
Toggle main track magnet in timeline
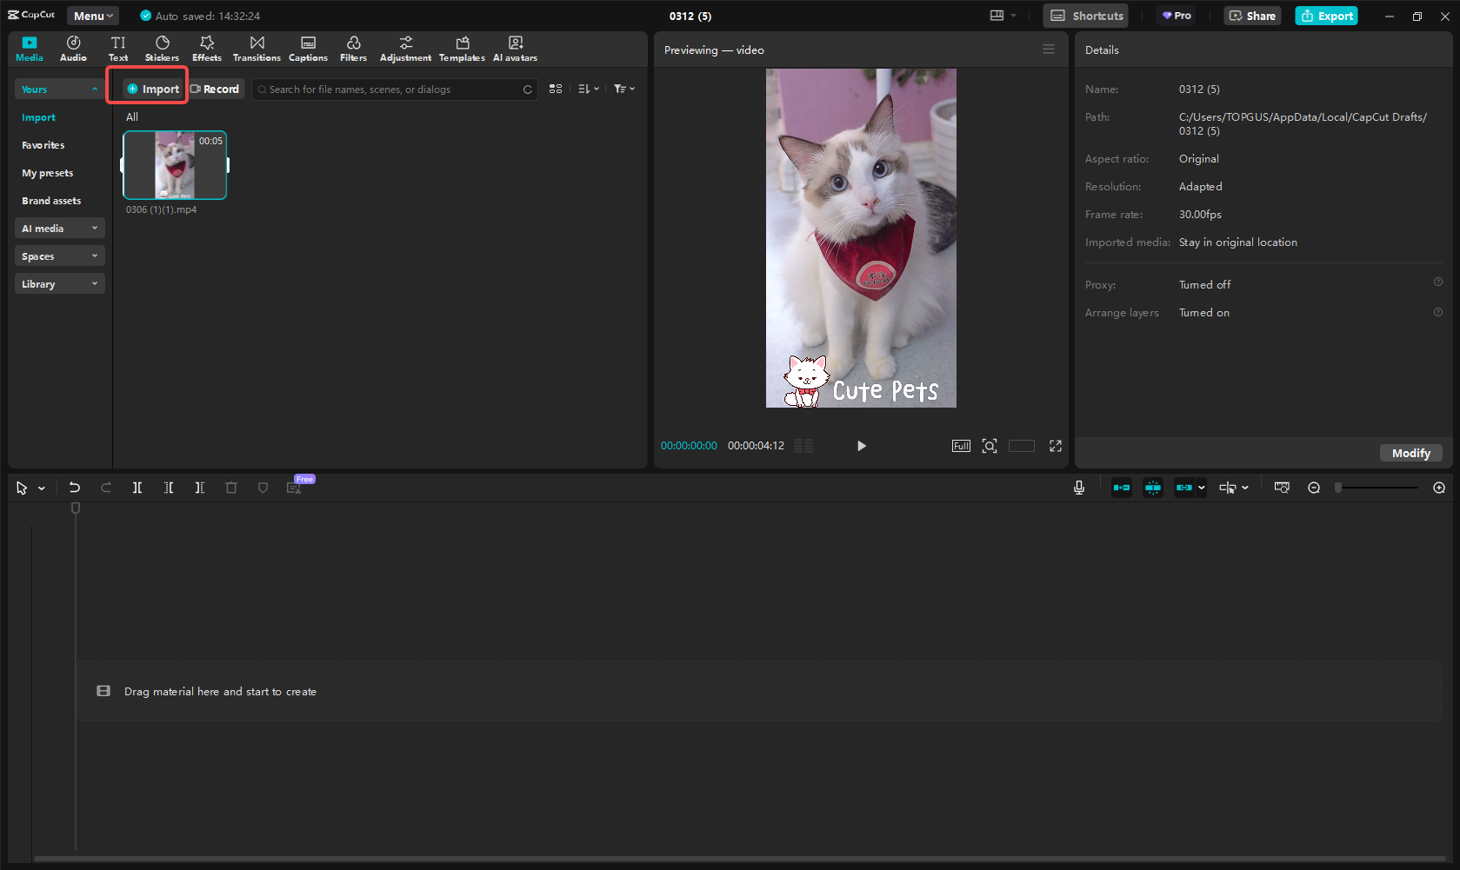[x=1122, y=488]
